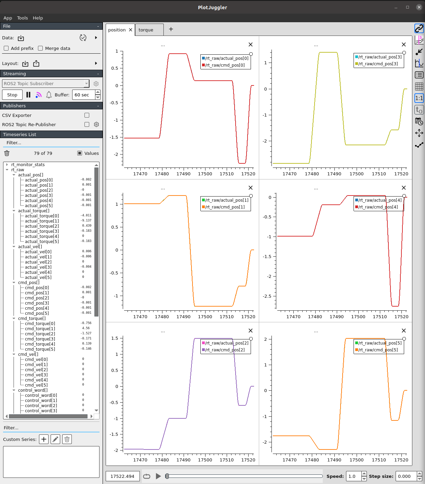The image size is (425, 484).
Task: Toggle linked time axis across all plots
Action: click(419, 28)
